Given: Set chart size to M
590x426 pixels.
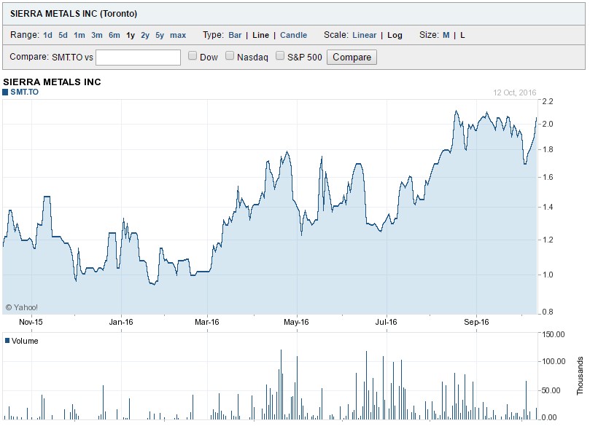Looking at the screenshot, I should pos(446,35).
